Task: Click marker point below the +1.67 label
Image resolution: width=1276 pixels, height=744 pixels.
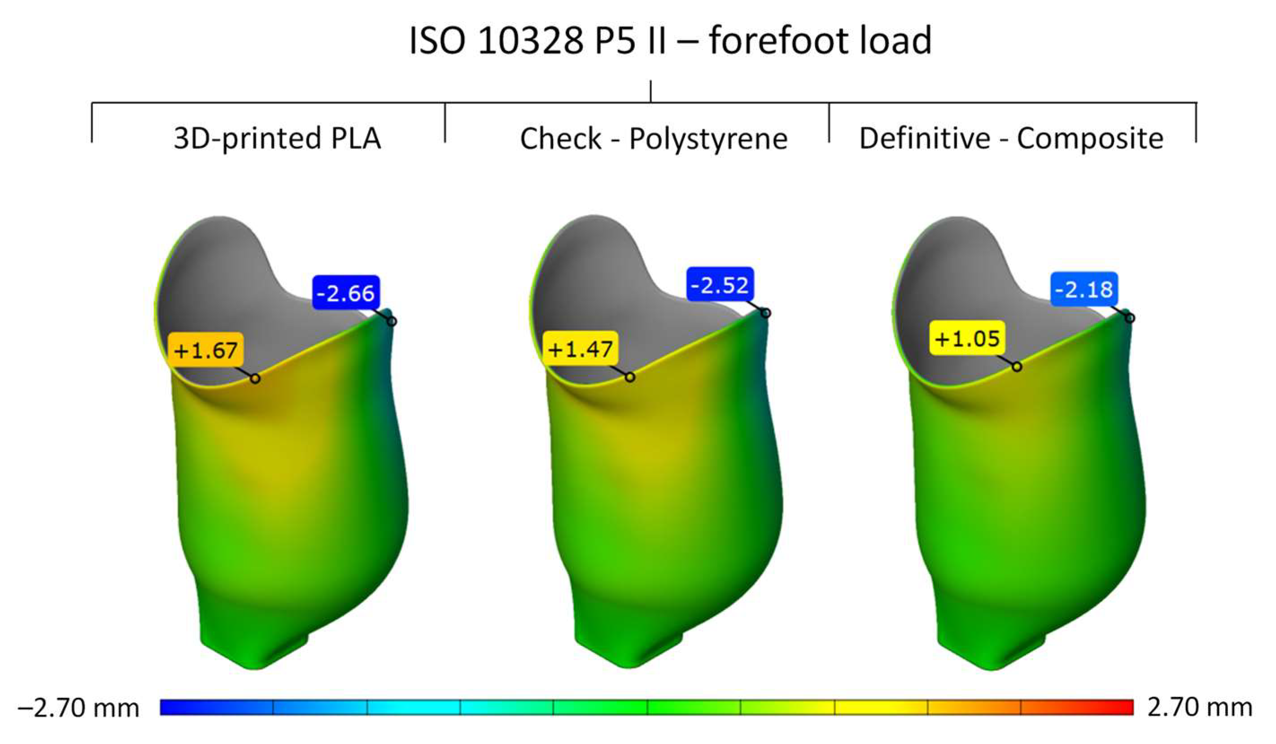Action: click(x=255, y=379)
